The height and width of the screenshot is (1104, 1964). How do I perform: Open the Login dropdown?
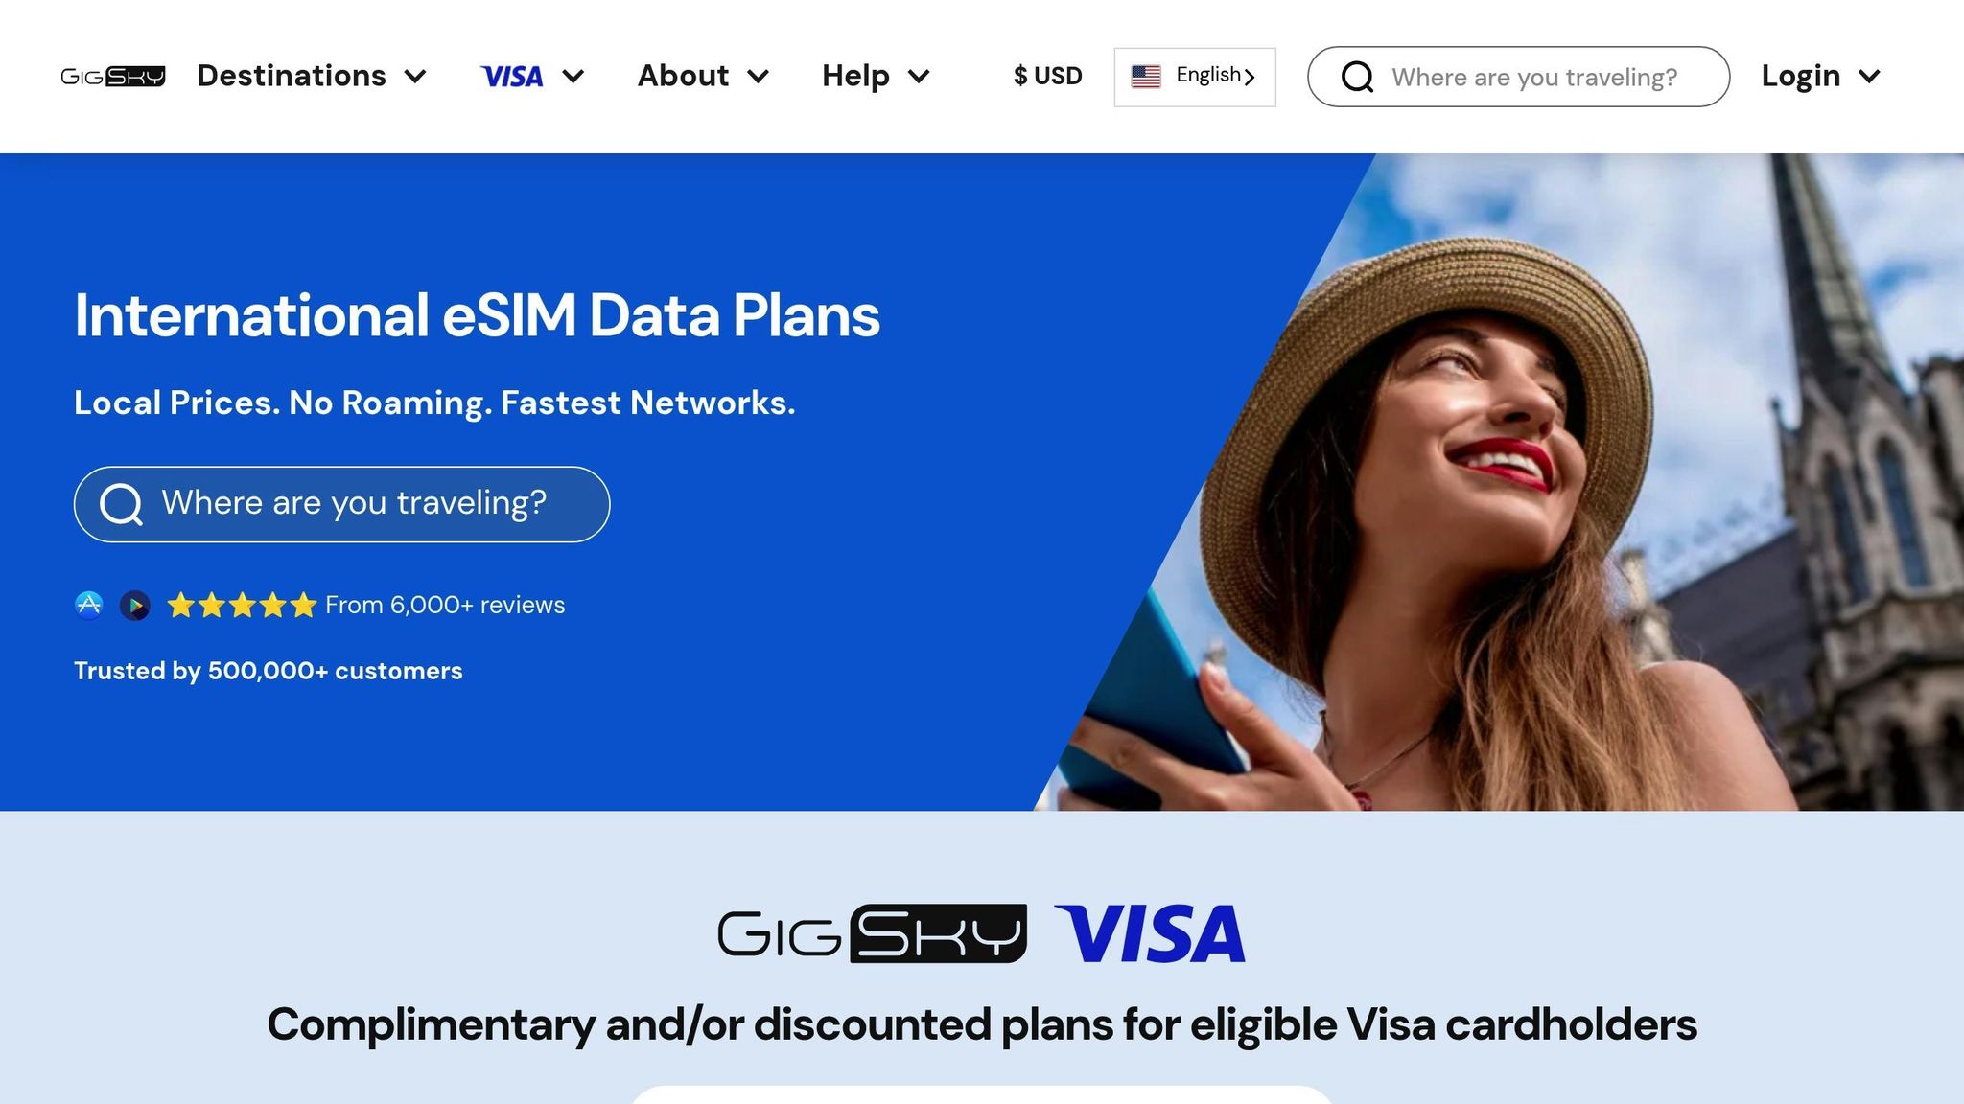click(1821, 76)
